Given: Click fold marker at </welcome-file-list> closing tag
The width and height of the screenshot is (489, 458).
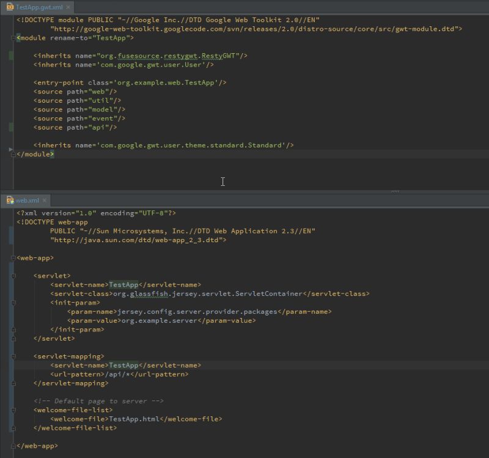Looking at the screenshot, I should point(13,428).
